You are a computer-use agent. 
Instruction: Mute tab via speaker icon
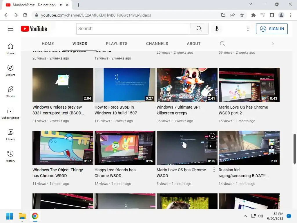click(61, 5)
